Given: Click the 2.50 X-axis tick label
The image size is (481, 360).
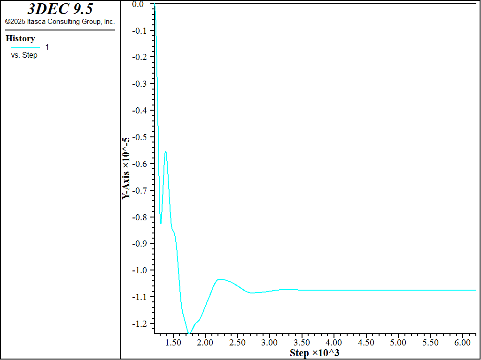Looking at the screenshot, I should click(x=237, y=343).
